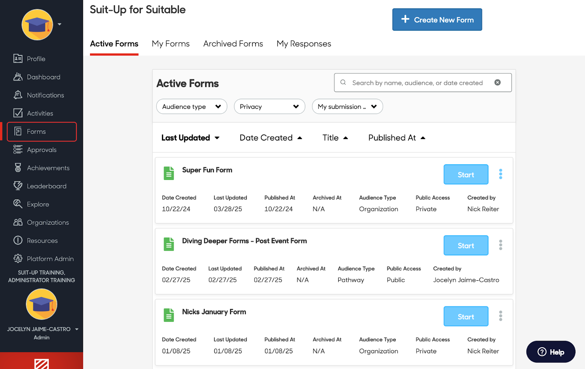The height and width of the screenshot is (369, 585).
Task: Open the Dashboard sidebar icon
Action: tap(18, 77)
